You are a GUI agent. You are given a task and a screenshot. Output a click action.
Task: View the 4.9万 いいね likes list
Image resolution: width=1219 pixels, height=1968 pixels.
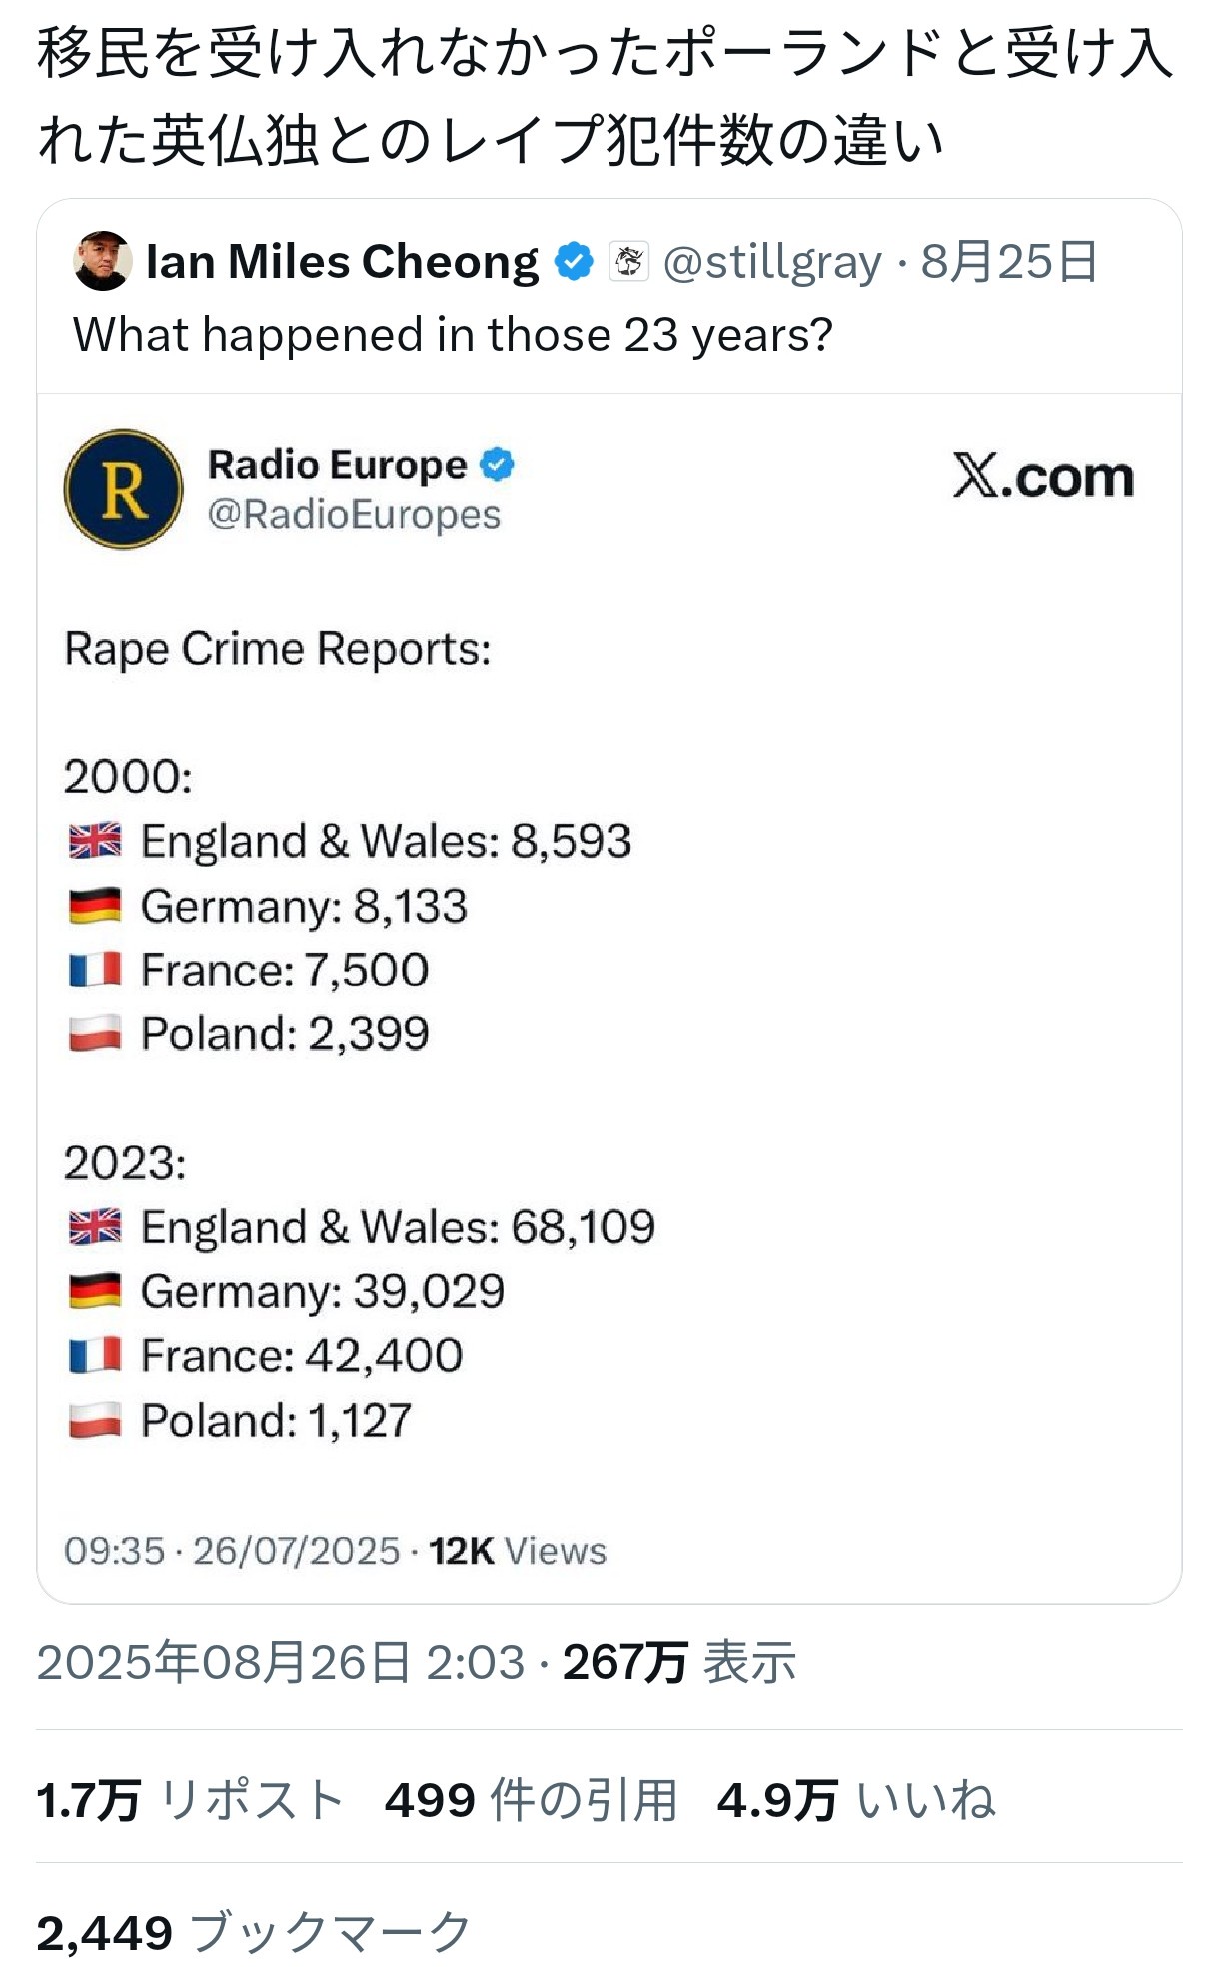tap(856, 1800)
